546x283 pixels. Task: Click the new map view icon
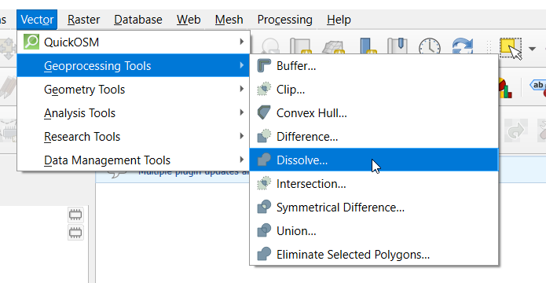click(x=300, y=46)
